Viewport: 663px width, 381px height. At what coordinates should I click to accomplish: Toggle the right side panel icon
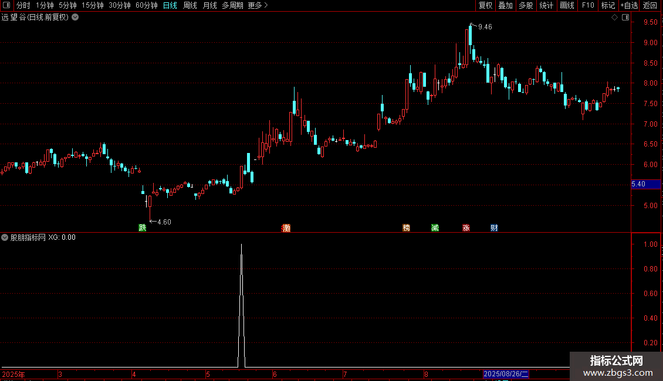(x=625, y=18)
